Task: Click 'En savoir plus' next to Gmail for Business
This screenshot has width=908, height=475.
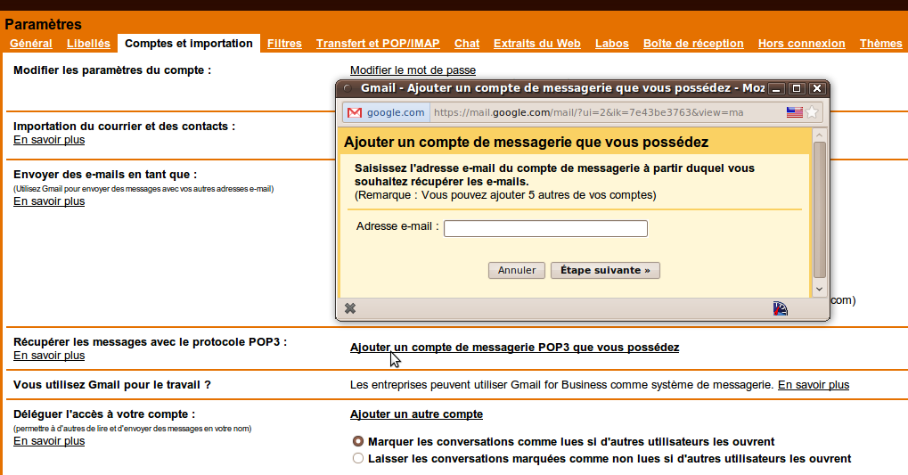Action: tap(813, 385)
